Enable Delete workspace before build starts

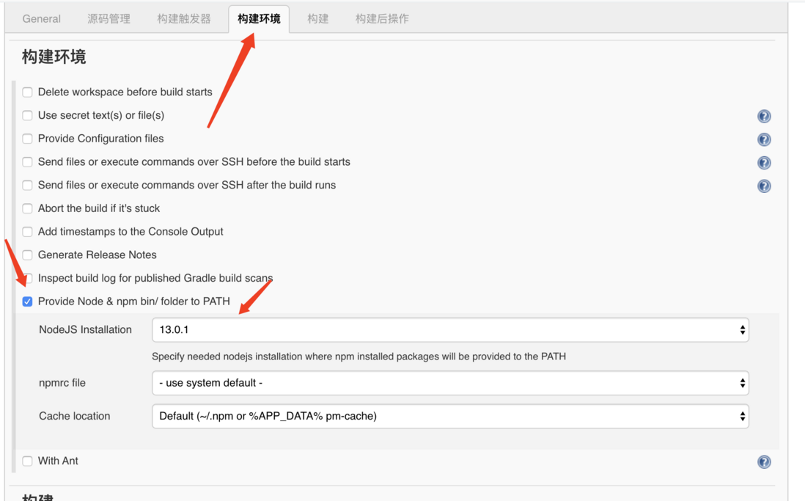point(27,92)
